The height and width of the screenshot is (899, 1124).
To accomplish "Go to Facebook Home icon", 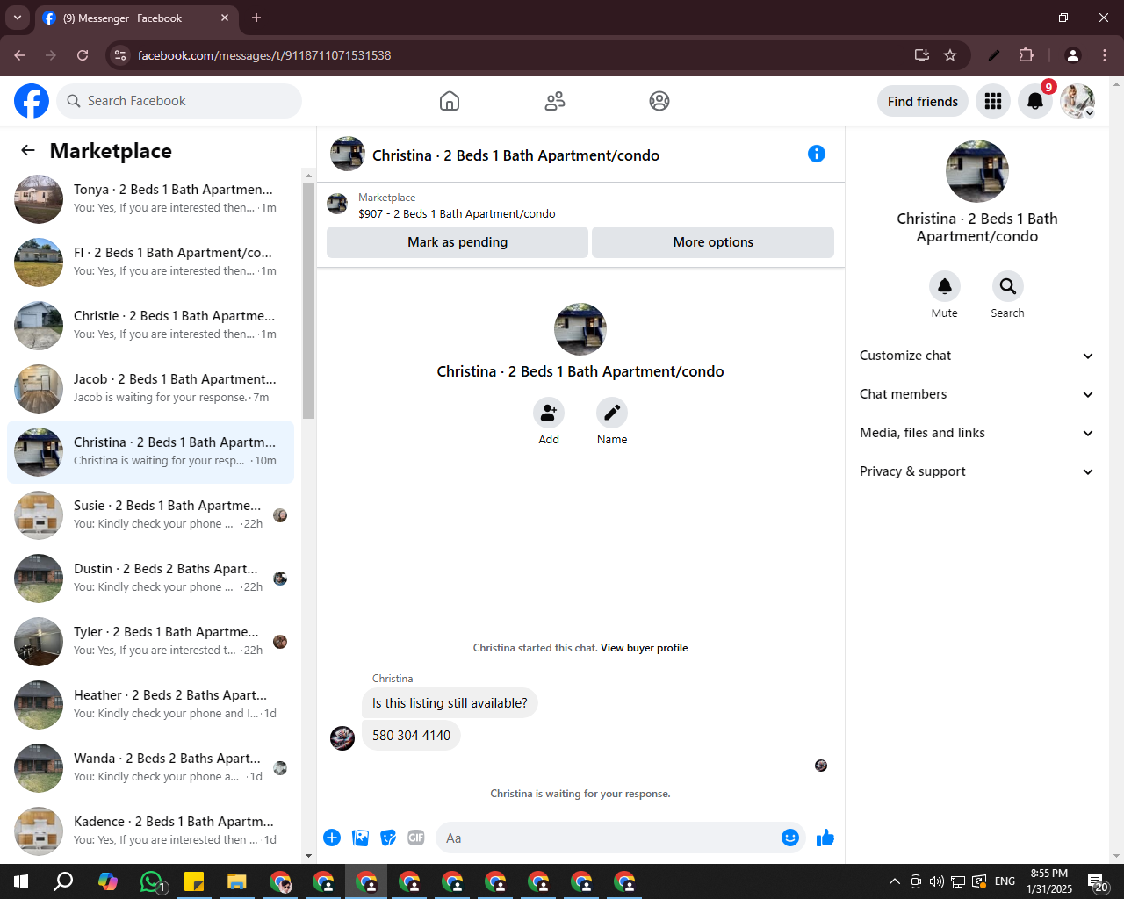I will [450, 101].
